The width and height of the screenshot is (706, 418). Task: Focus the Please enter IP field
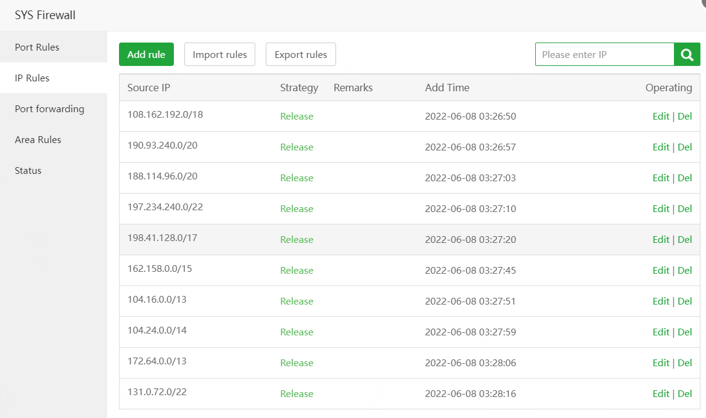[604, 54]
